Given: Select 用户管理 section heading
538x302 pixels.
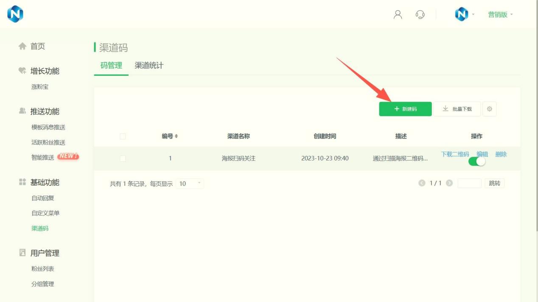Looking at the screenshot, I should [45, 253].
